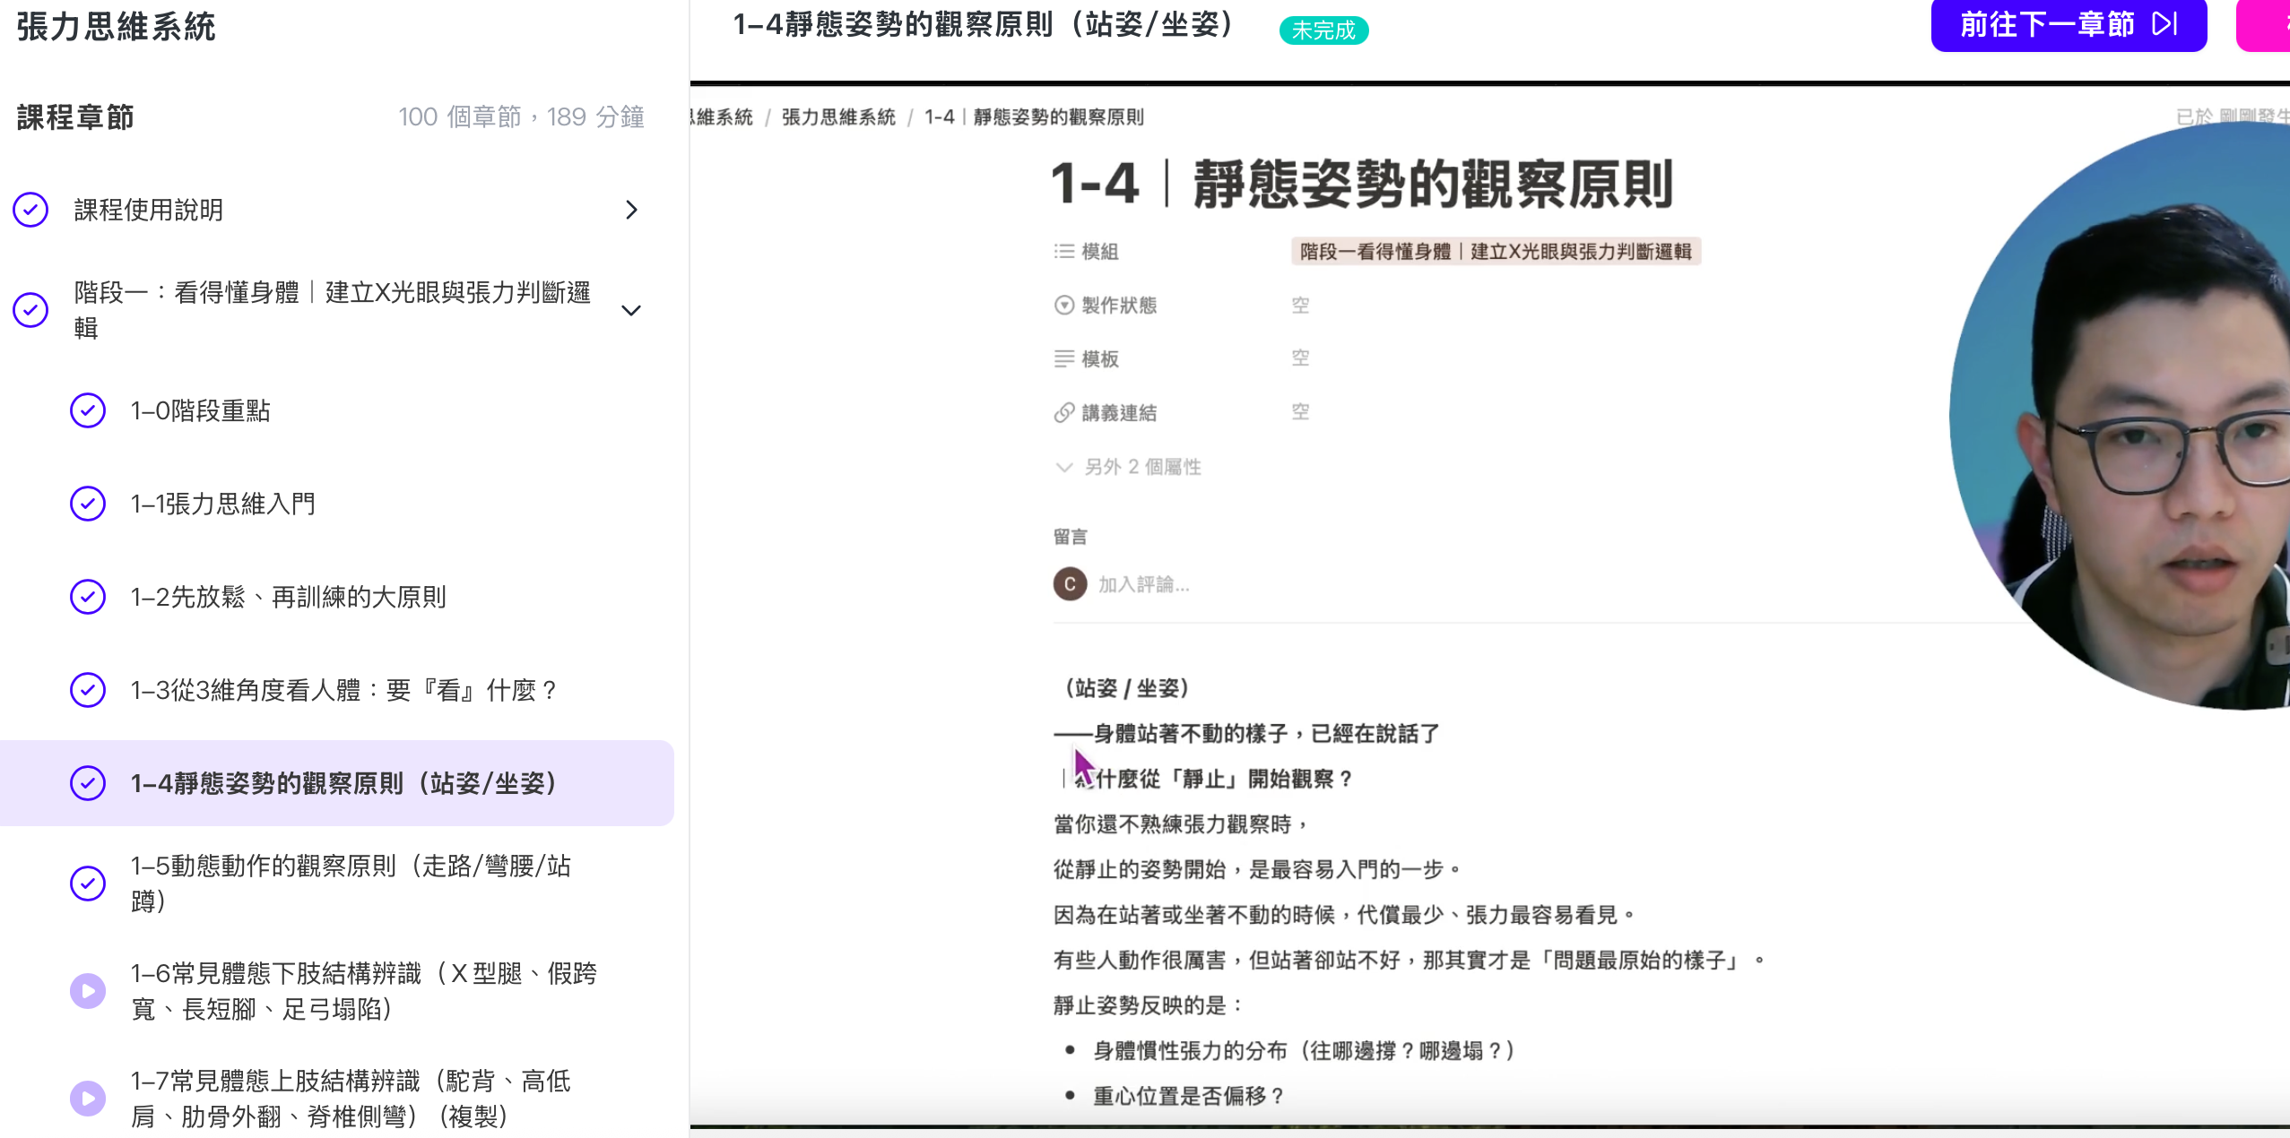Screen dimensions: 2290x1138
Task: Open lesson 1–7常見體態上肢結構辨識
Action: (x=351, y=1099)
